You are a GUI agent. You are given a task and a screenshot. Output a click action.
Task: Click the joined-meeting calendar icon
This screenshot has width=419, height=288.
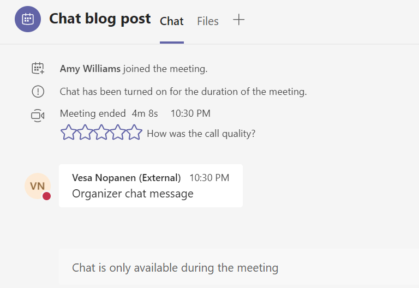38,69
